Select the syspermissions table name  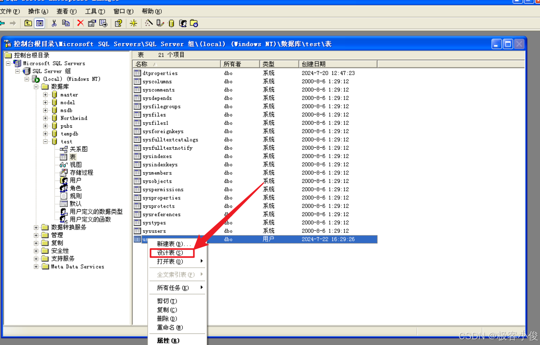[163, 190]
